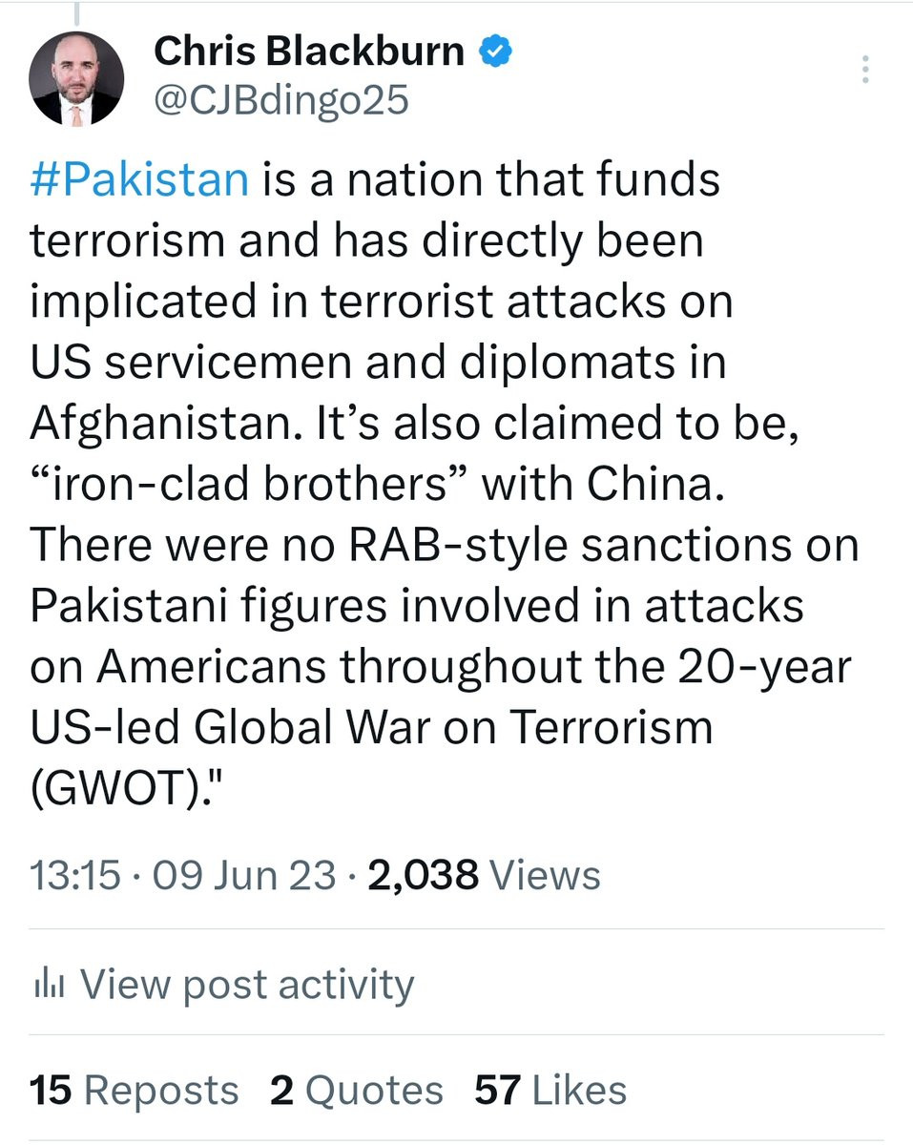Open the three-dot more options menu
913x1145 pixels.
click(x=865, y=70)
